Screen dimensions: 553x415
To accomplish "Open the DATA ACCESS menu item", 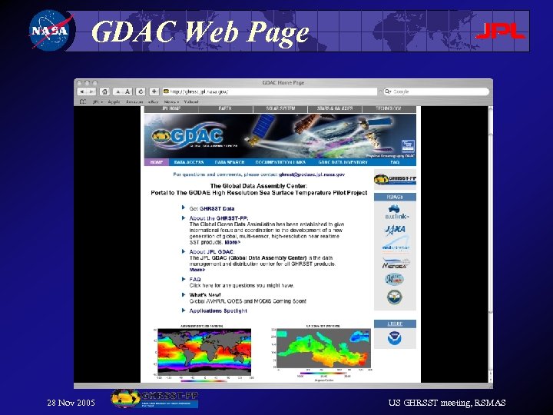I will point(189,162).
